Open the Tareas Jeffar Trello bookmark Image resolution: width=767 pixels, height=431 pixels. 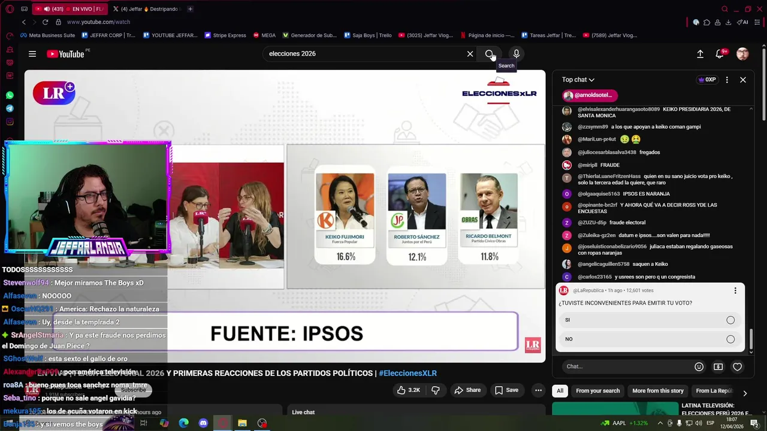(x=548, y=35)
